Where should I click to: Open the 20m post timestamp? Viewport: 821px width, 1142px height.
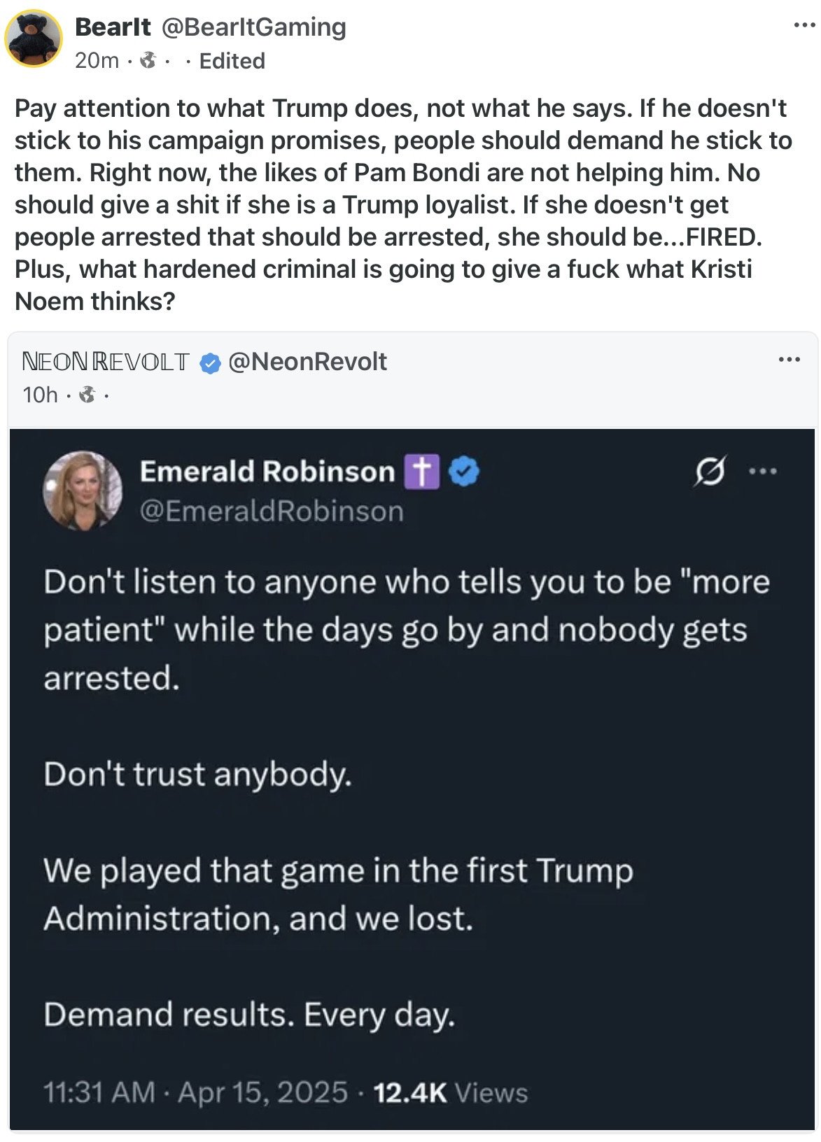click(97, 61)
